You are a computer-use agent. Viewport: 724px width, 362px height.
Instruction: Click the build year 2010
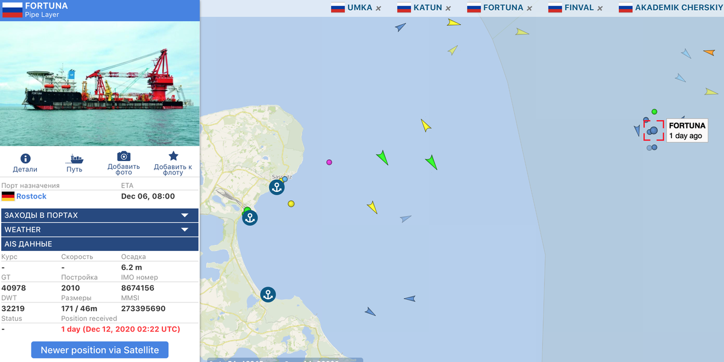pos(71,288)
